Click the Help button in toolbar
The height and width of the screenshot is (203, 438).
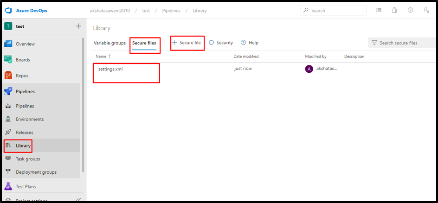[250, 43]
